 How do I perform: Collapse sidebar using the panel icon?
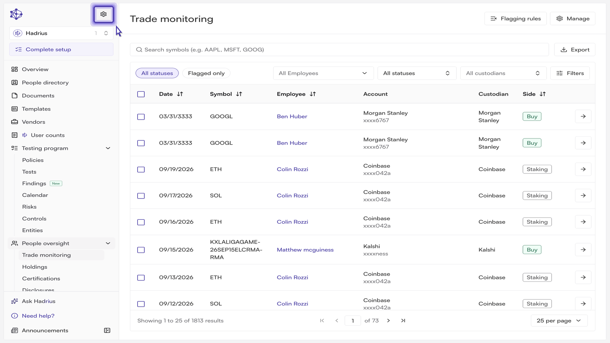pos(107,330)
